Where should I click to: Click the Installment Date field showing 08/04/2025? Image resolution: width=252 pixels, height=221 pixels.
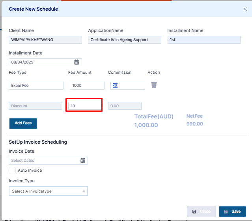[45, 62]
